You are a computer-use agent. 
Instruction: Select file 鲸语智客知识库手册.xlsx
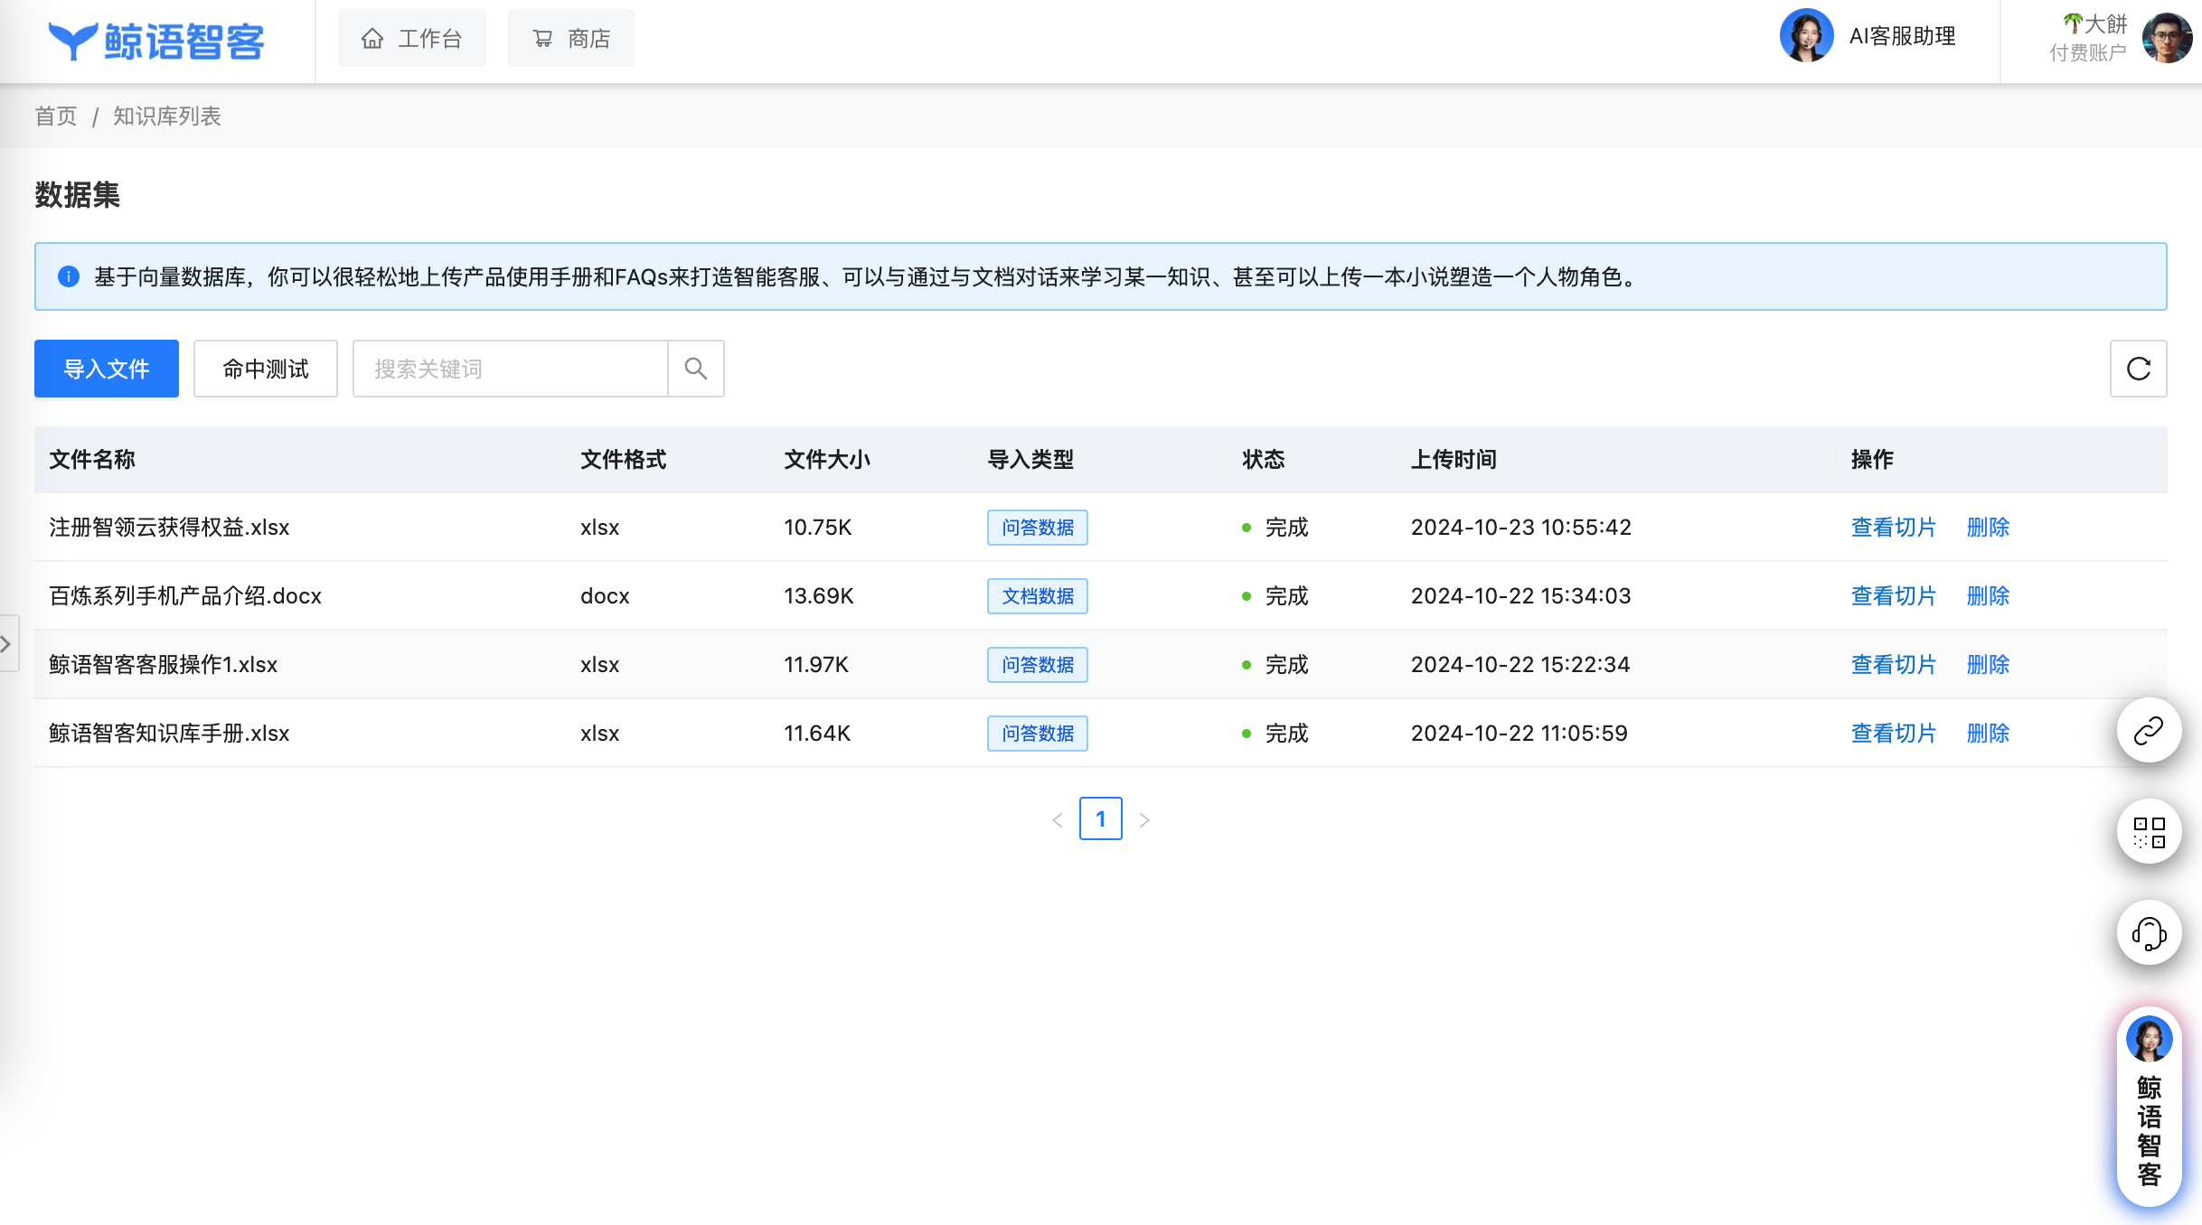point(169,734)
